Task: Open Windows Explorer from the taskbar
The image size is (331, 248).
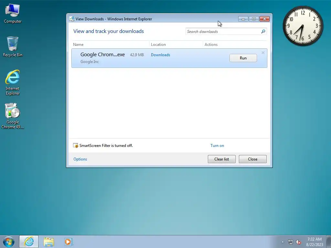Action: (x=49, y=242)
